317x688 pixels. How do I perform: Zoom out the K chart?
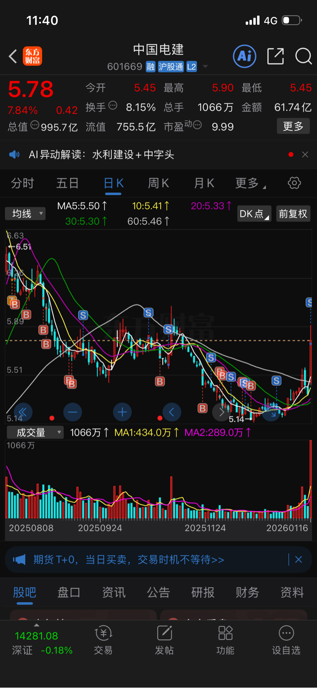[73, 412]
